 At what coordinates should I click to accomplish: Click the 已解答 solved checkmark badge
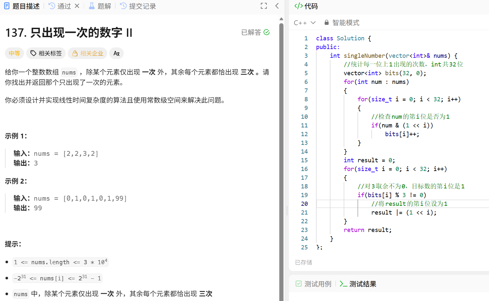click(x=255, y=32)
